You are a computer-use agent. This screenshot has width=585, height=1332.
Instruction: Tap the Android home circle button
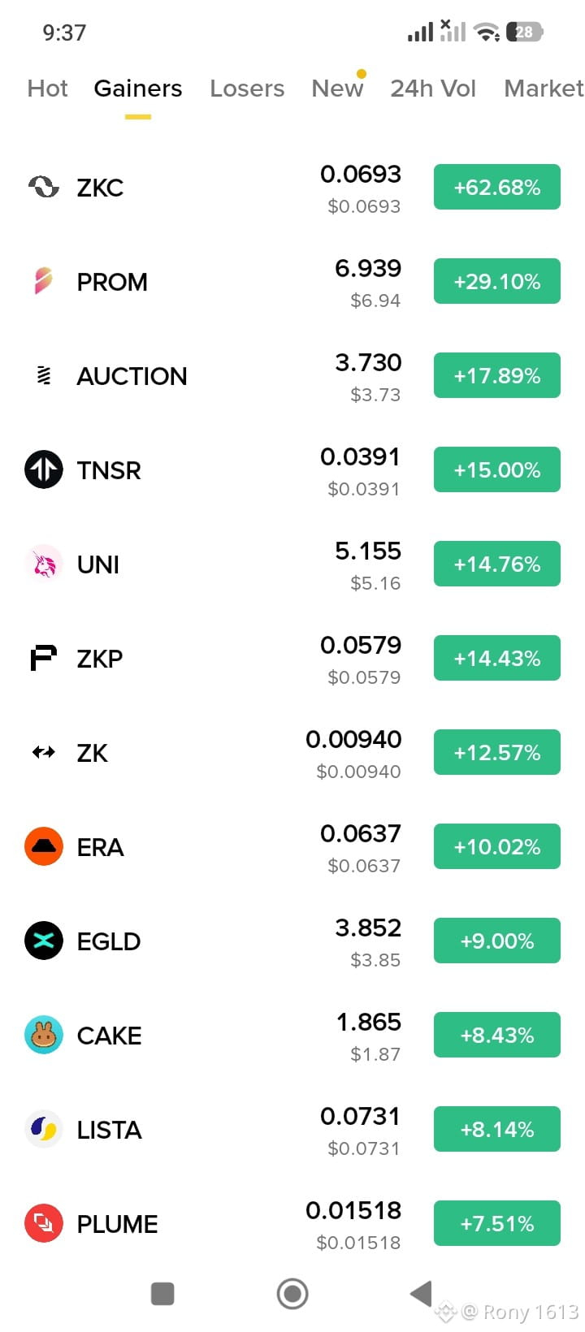coord(292,1294)
